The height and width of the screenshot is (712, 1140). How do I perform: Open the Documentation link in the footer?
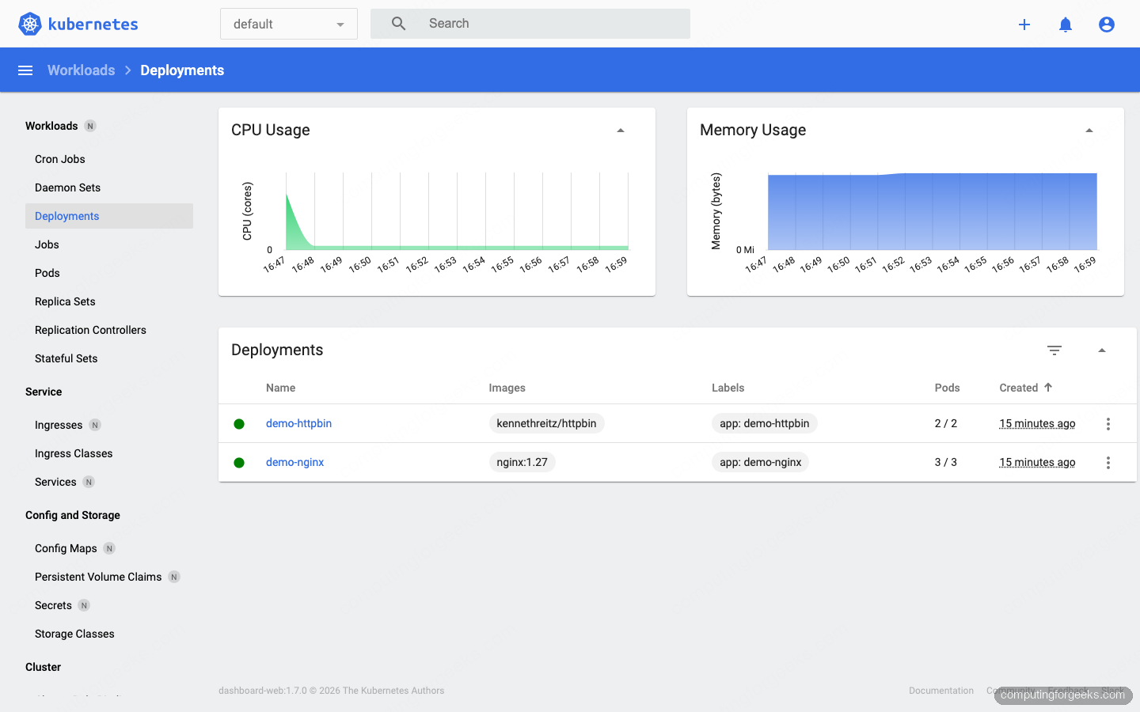940,690
